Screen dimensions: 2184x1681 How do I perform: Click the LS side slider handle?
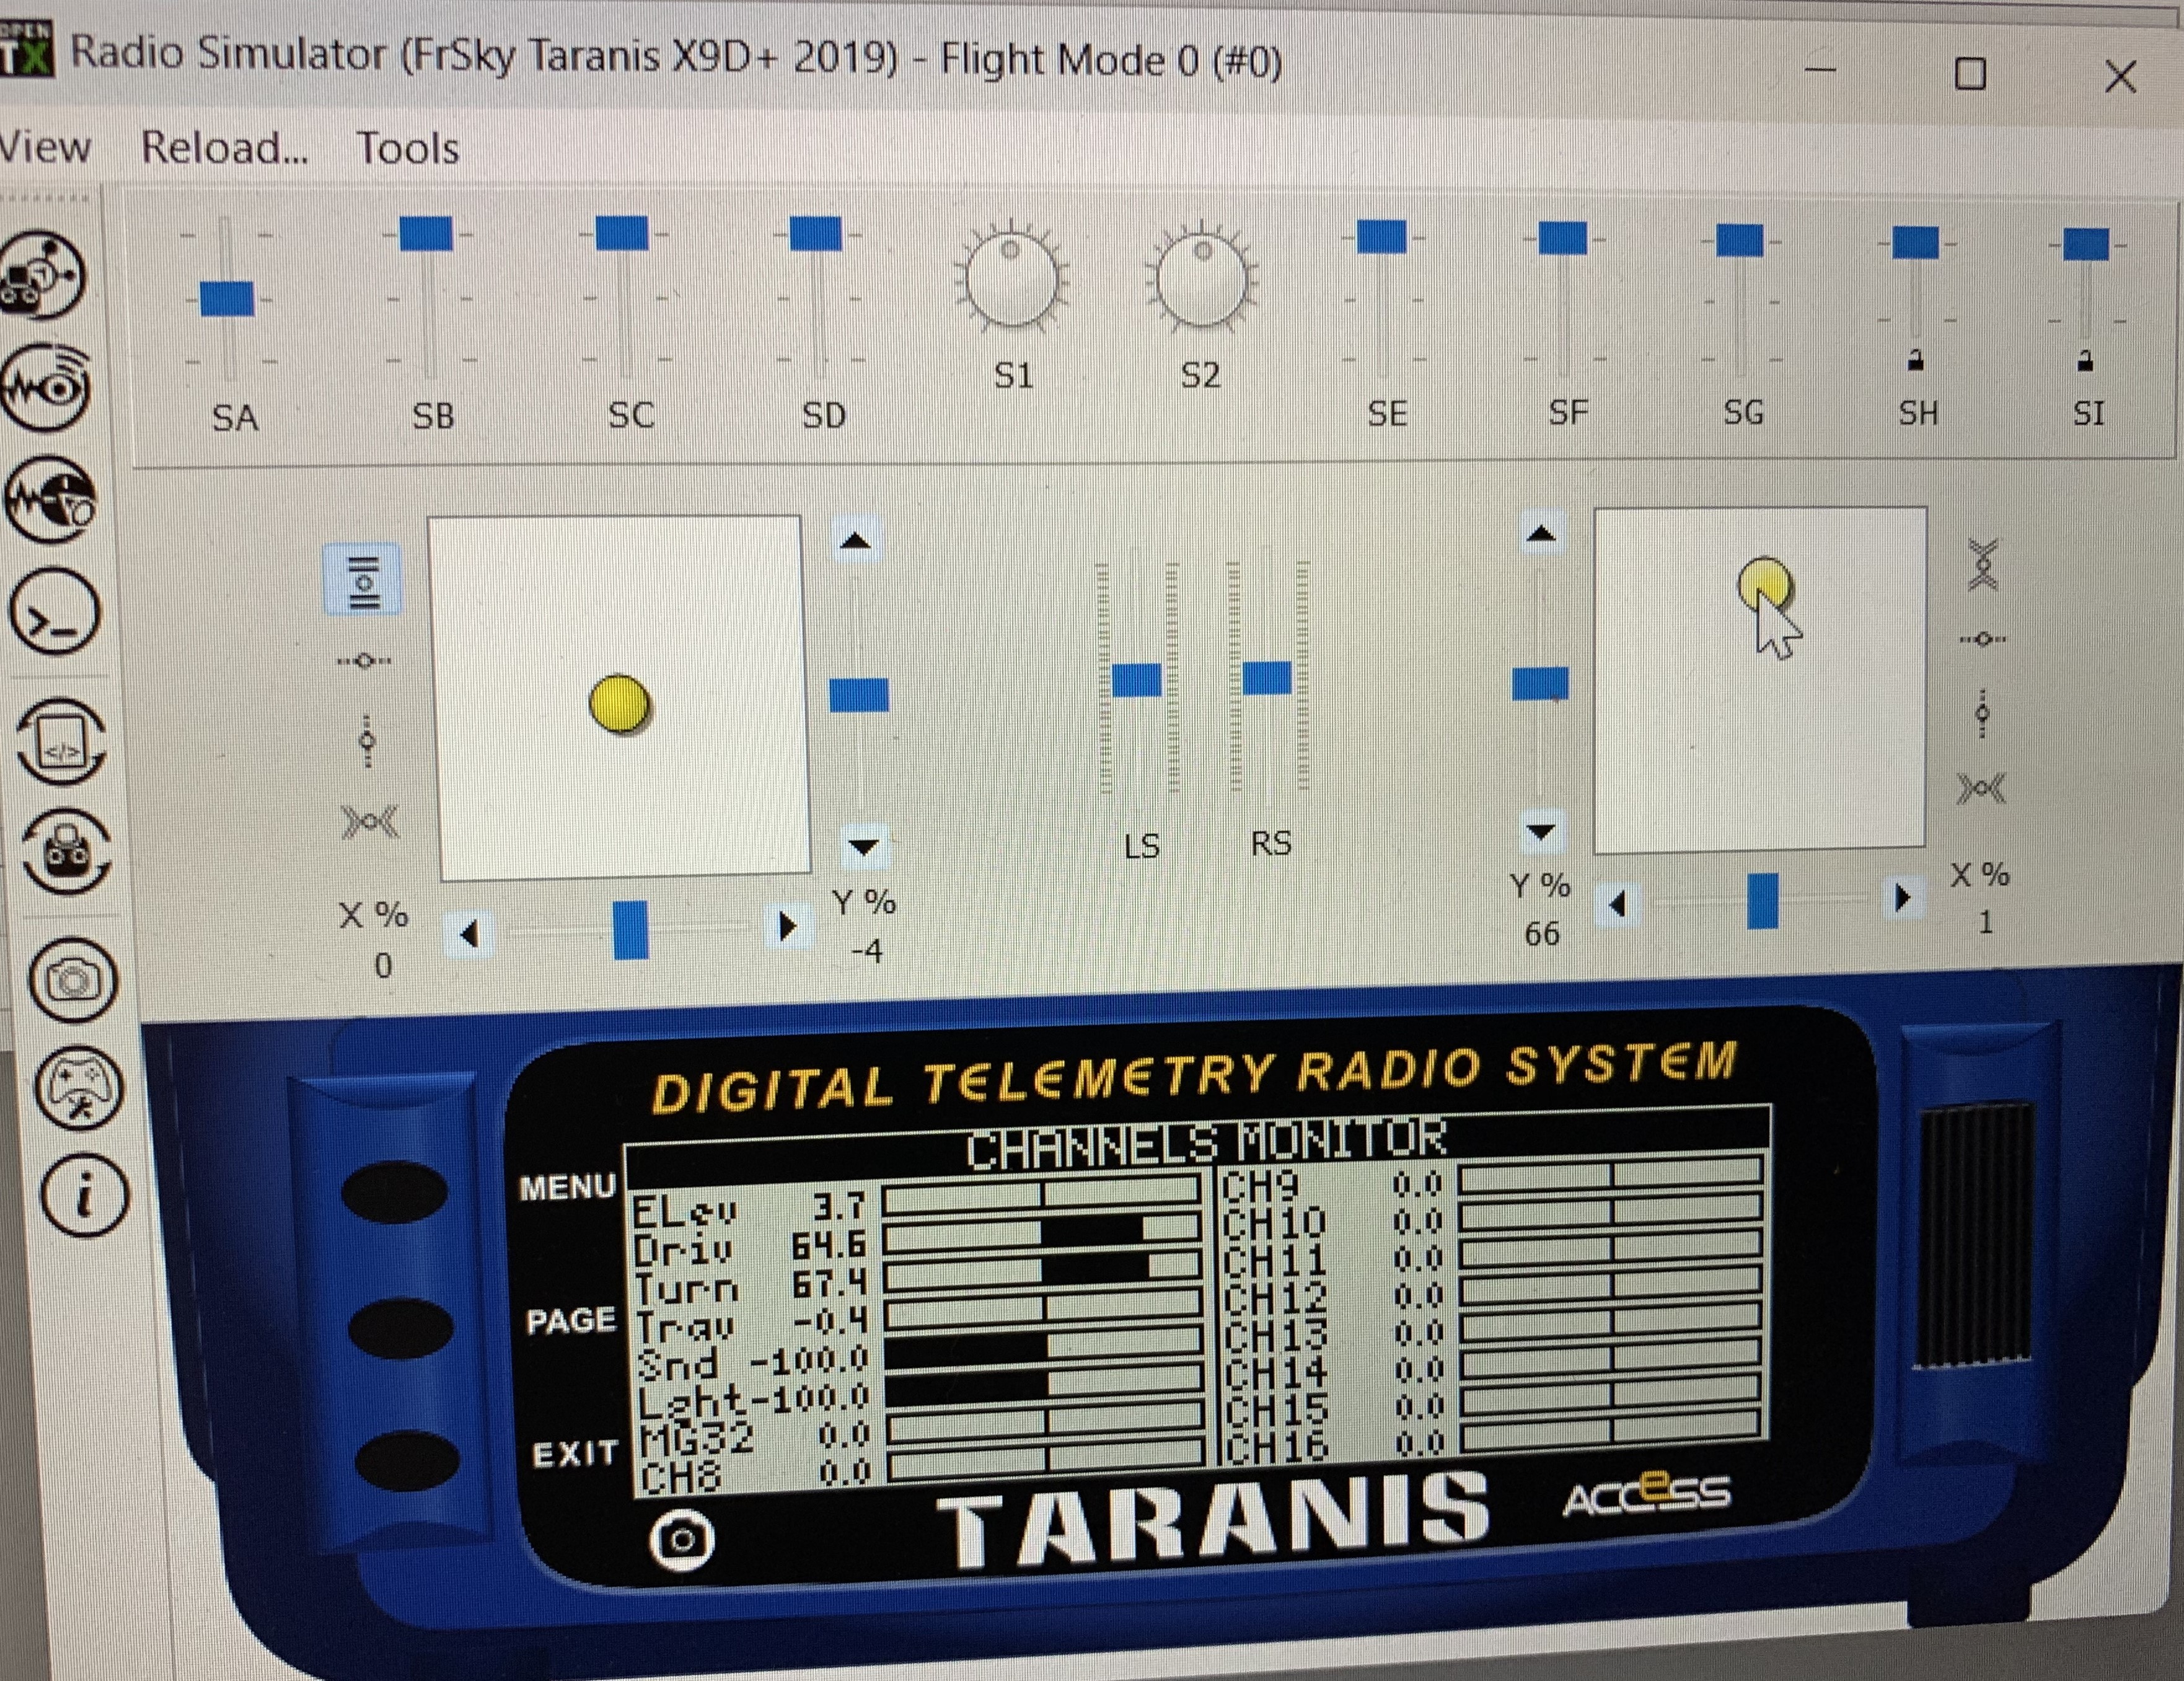click(x=1137, y=680)
